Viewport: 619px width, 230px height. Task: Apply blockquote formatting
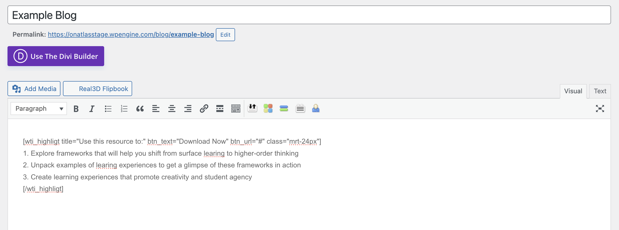(x=140, y=109)
